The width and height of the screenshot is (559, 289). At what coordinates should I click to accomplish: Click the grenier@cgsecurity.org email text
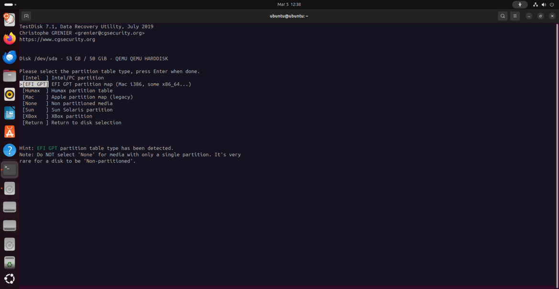click(110, 33)
